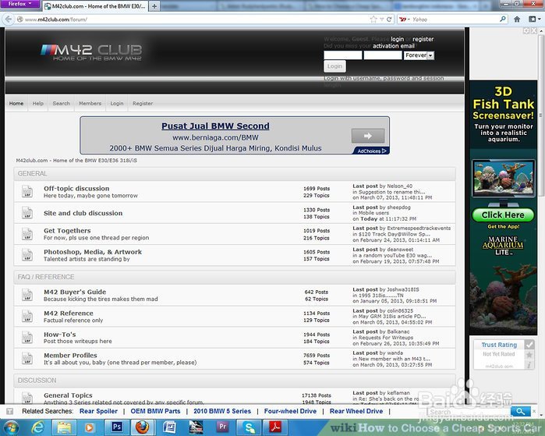Switch to the M42club.com browser tab
The width and height of the screenshot is (545, 436).
tap(95, 6)
